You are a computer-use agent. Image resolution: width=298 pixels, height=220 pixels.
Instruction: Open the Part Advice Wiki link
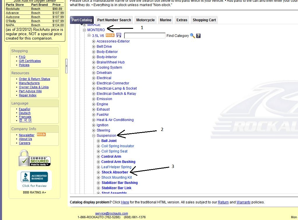coord(30,91)
